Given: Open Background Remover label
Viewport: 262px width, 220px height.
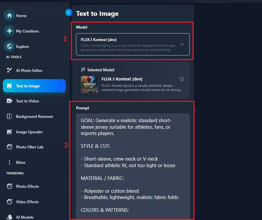Looking at the screenshot, I should tap(35, 117).
